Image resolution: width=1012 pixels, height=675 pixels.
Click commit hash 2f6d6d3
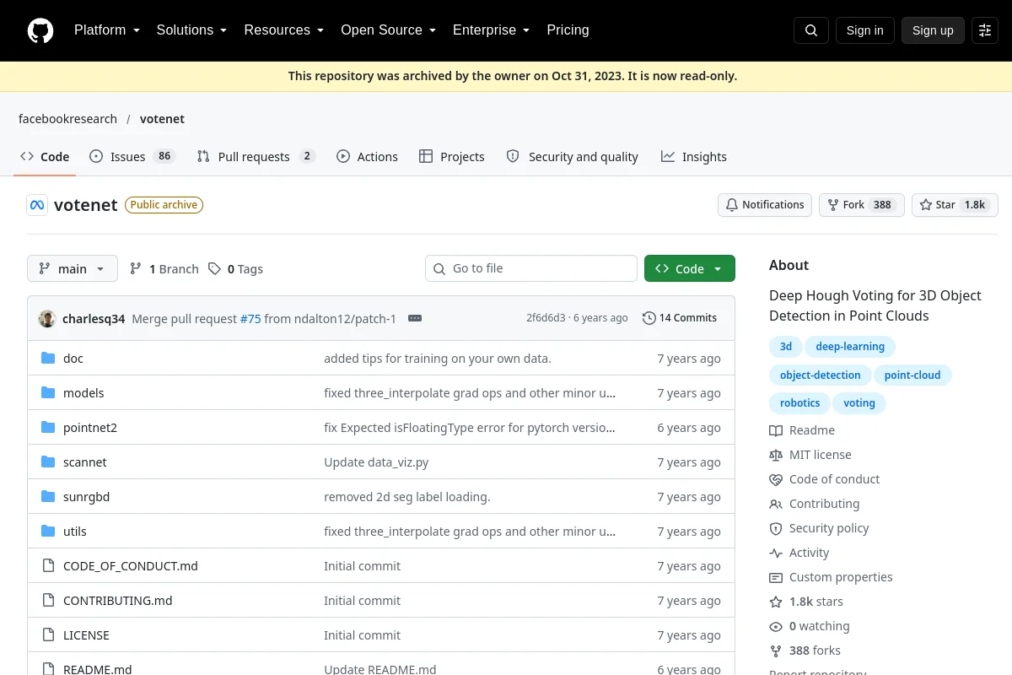546,318
